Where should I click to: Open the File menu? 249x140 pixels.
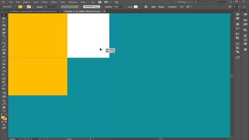point(11,2)
